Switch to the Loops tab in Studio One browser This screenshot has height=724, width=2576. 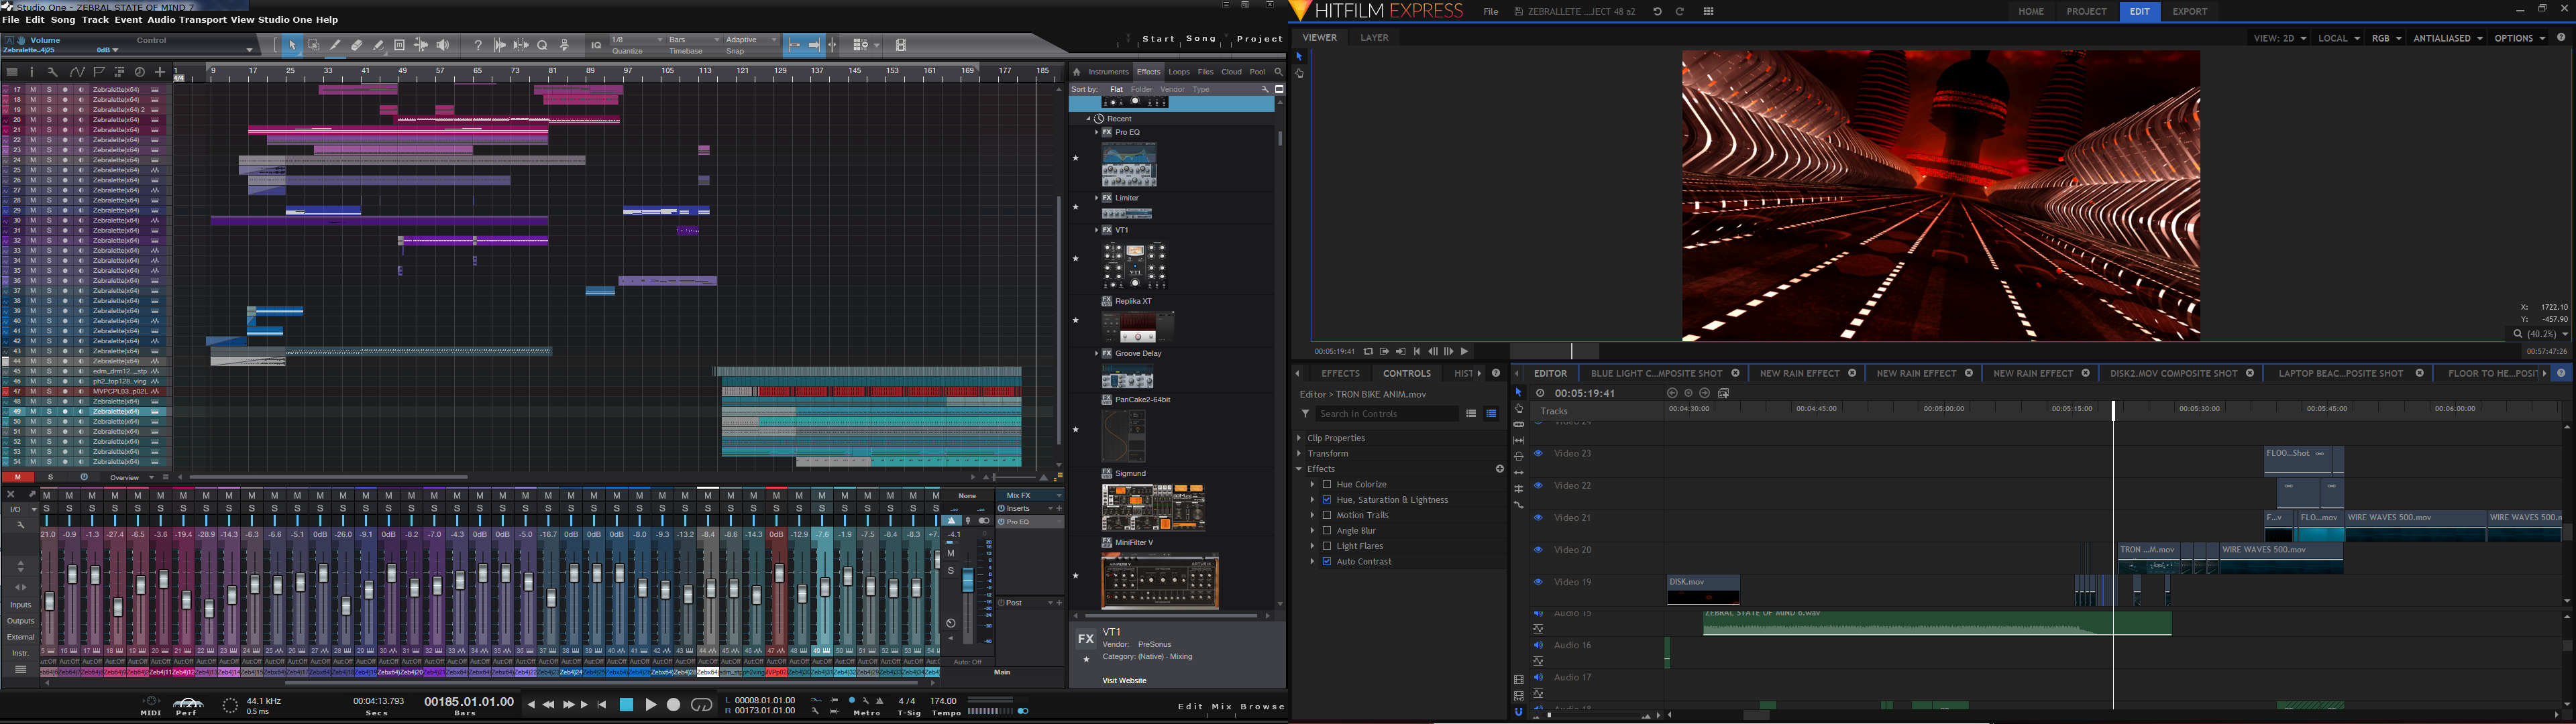point(1179,72)
